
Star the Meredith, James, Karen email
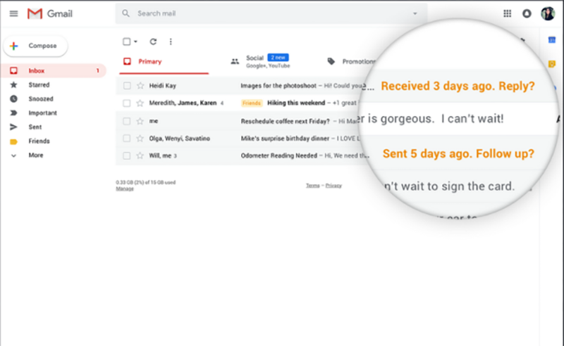140,103
